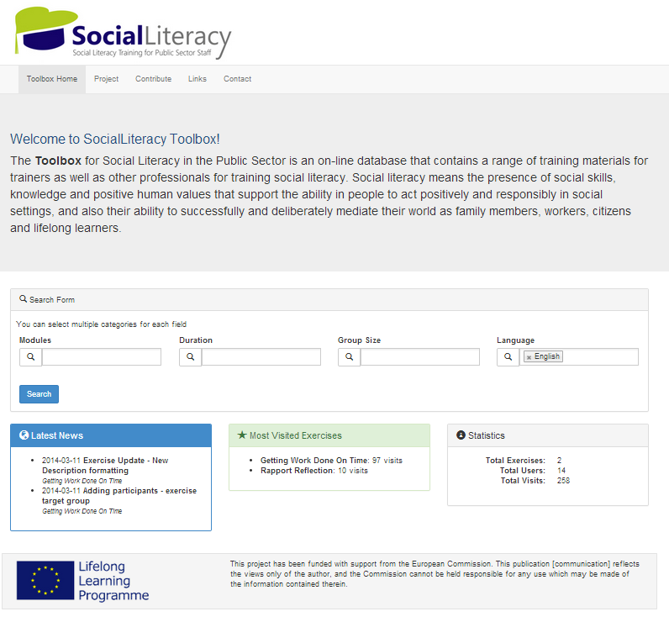This screenshot has height=622, width=669.
Task: Open the Links page
Action: (198, 79)
